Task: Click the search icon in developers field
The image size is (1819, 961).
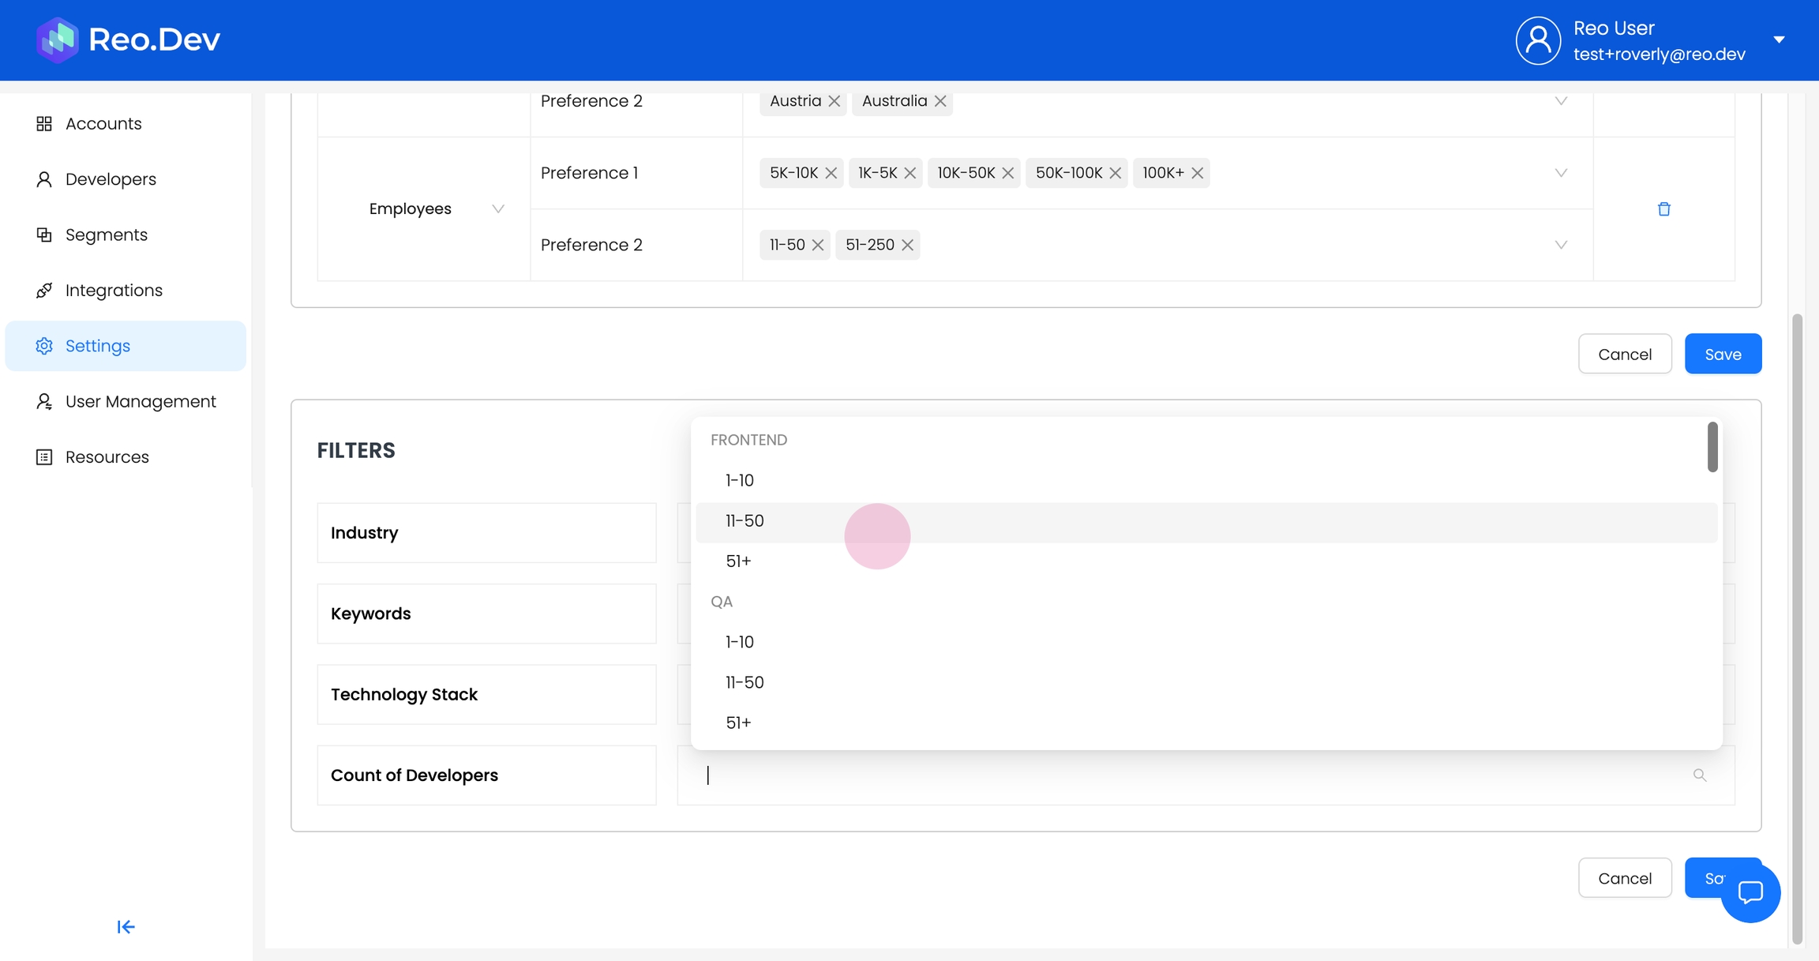Action: 1699,775
